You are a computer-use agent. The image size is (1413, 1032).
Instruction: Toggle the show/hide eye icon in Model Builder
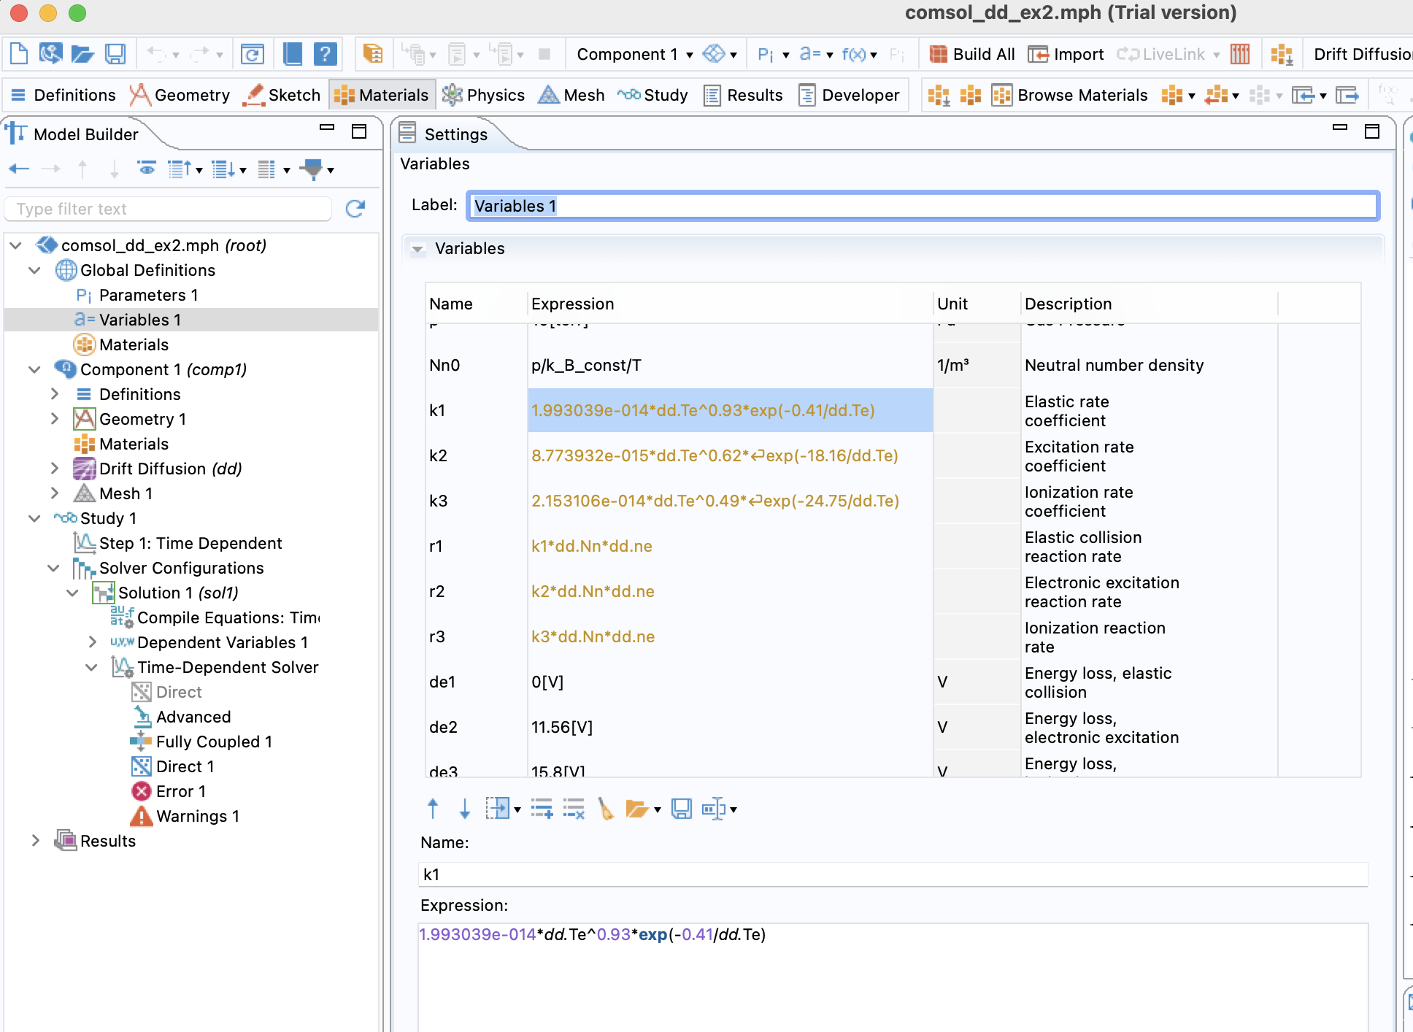click(x=147, y=169)
